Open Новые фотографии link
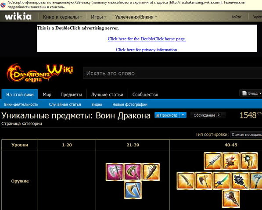Image resolution: width=262 pixels, height=210 pixels. (x=130, y=104)
